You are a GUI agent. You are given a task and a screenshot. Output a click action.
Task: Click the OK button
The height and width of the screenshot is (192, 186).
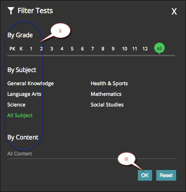coord(145,175)
